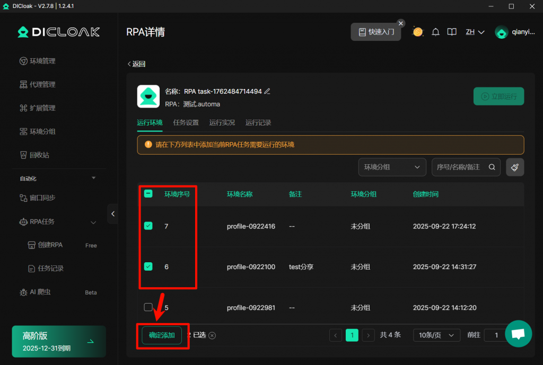This screenshot has width=543, height=365.
Task: Uncheck the checkbox for environment 7
Action: [148, 226]
